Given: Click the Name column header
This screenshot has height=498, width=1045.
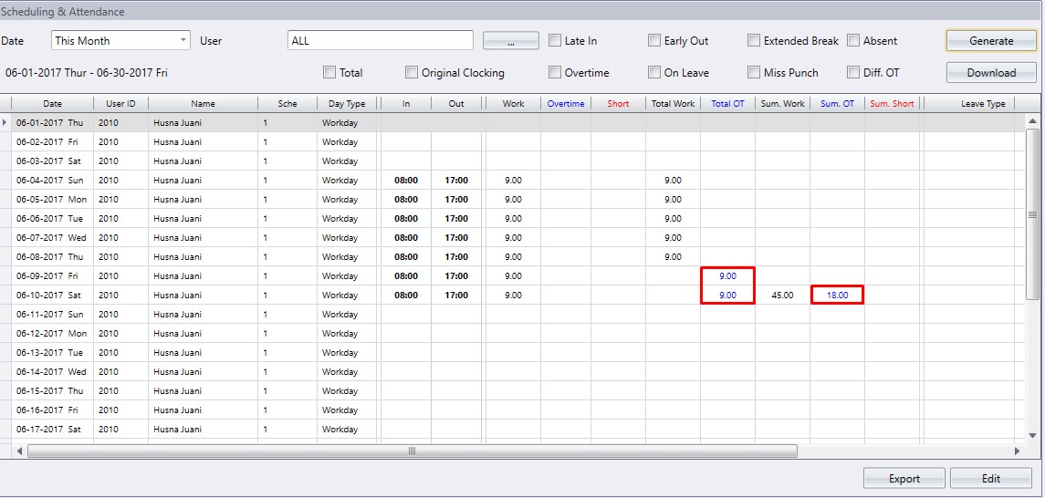Looking at the screenshot, I should coord(204,104).
